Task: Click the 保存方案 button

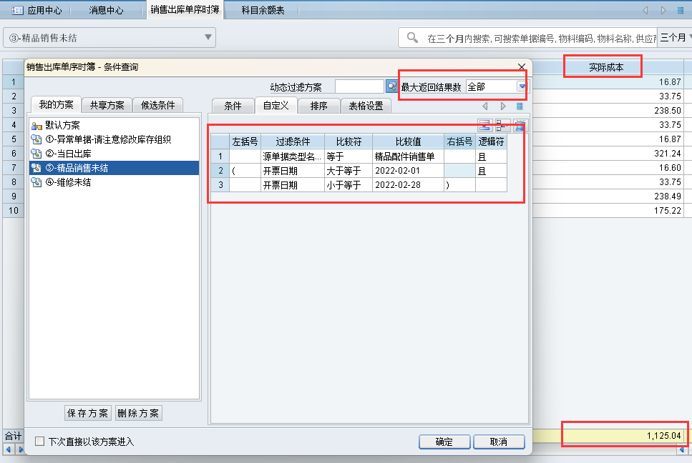Action: pos(87,413)
